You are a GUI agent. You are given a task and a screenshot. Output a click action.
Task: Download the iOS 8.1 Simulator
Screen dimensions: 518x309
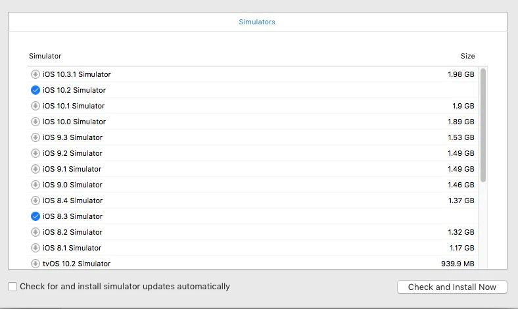tap(35, 248)
